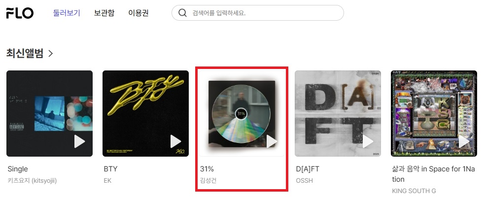Play the 31% album

click(272, 141)
